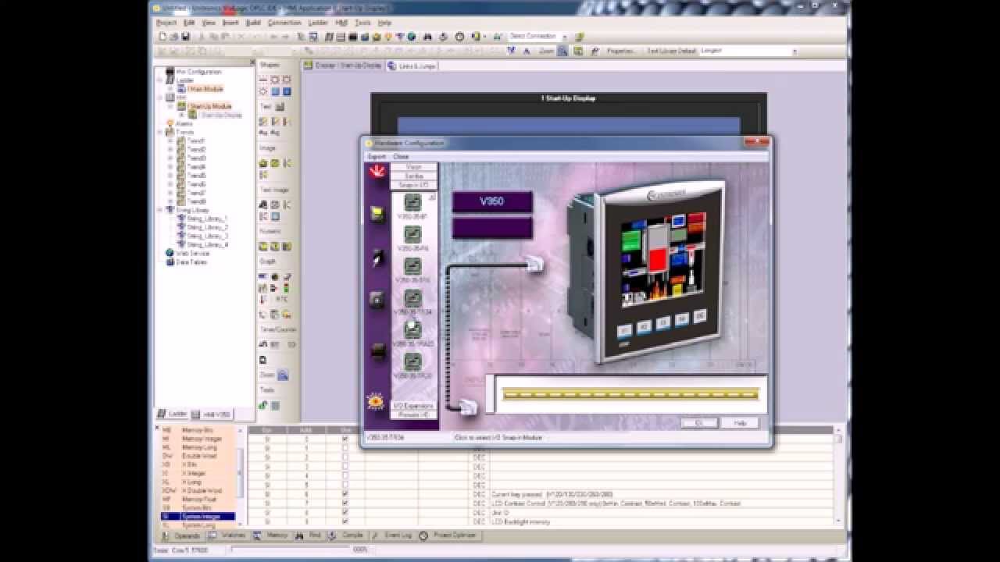
Task: Toggle the Use checkbox in SI 0 row
Action: tap(345, 439)
